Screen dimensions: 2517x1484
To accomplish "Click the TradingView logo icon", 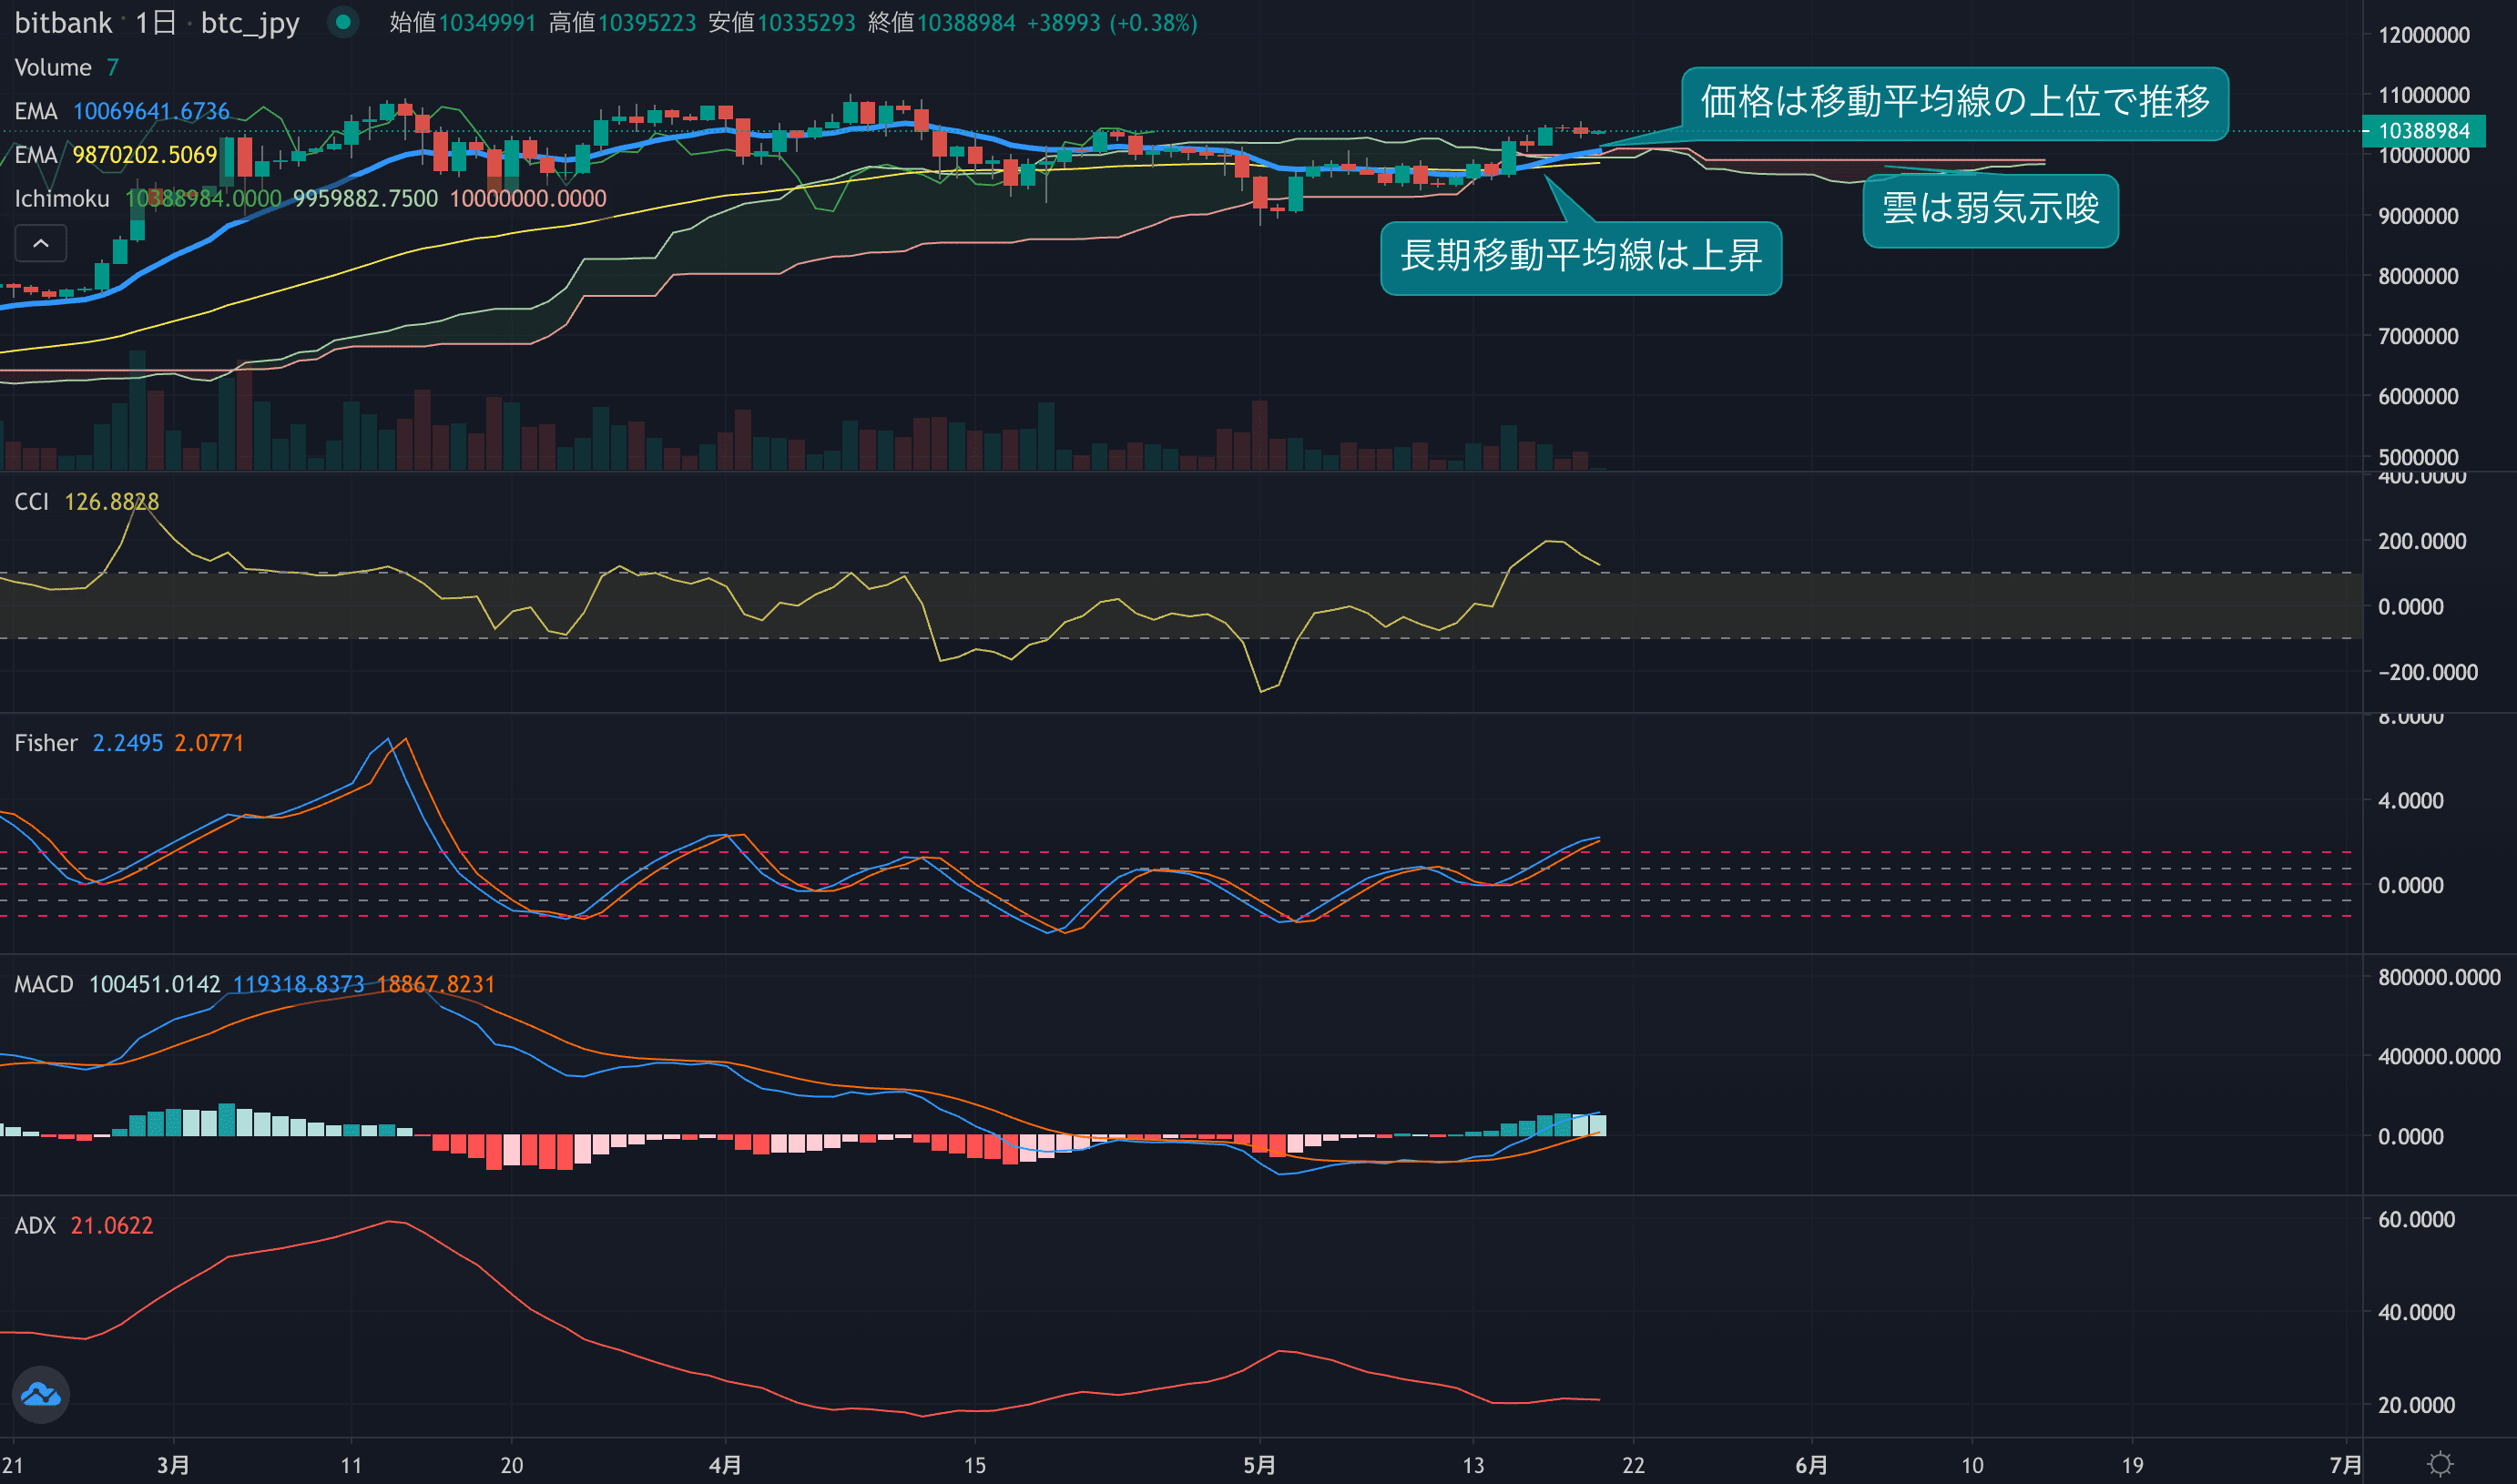I will point(41,1394).
